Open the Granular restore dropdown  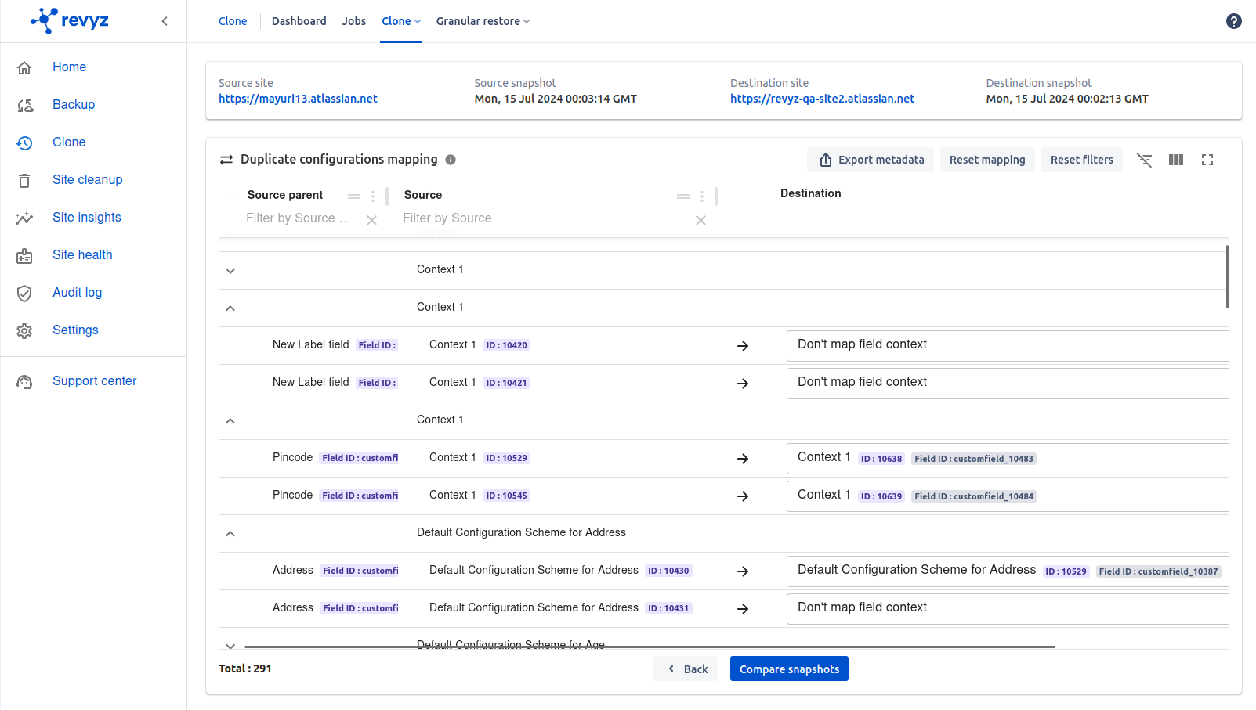point(483,21)
